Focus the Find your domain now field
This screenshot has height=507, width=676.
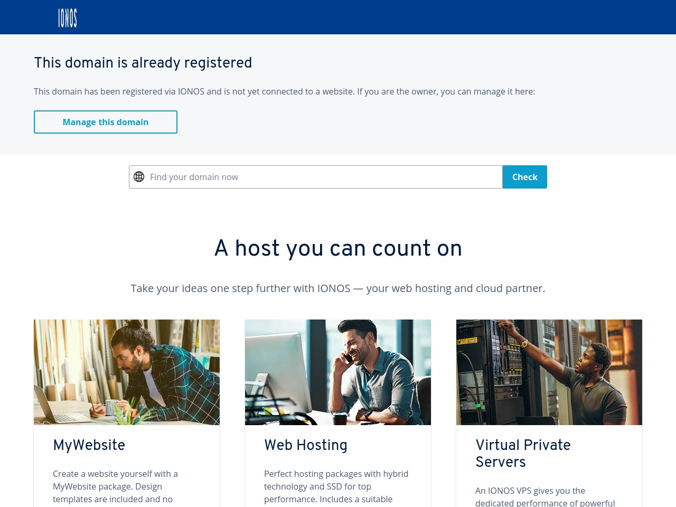point(316,177)
